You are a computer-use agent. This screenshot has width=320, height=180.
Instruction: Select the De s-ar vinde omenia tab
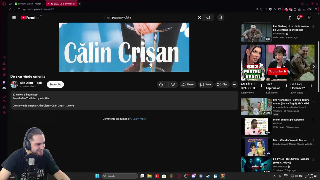pos(62,4)
